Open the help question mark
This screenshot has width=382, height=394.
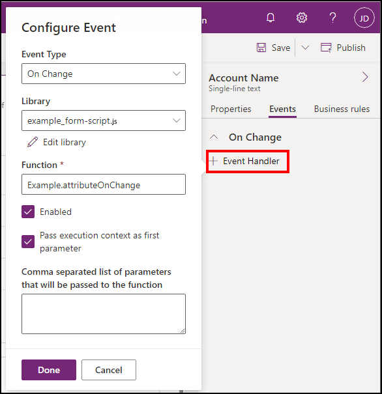tap(332, 18)
